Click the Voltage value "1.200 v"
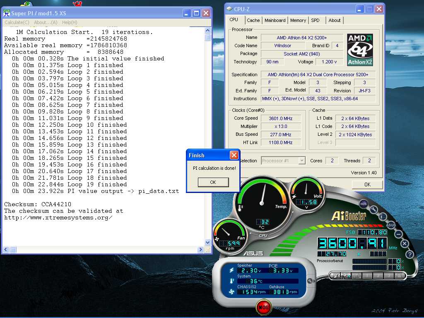 click(x=329, y=62)
